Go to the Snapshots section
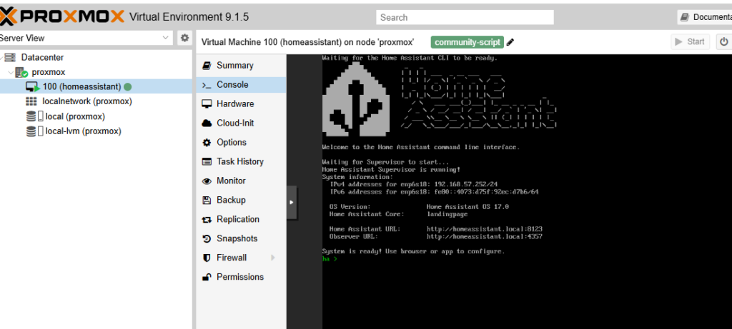732x329 pixels. point(237,238)
